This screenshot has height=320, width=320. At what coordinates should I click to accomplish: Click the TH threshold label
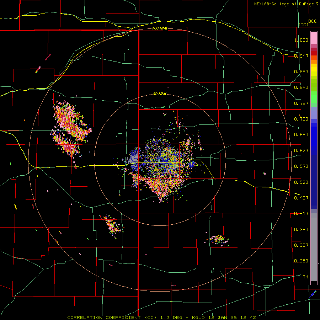305,277
